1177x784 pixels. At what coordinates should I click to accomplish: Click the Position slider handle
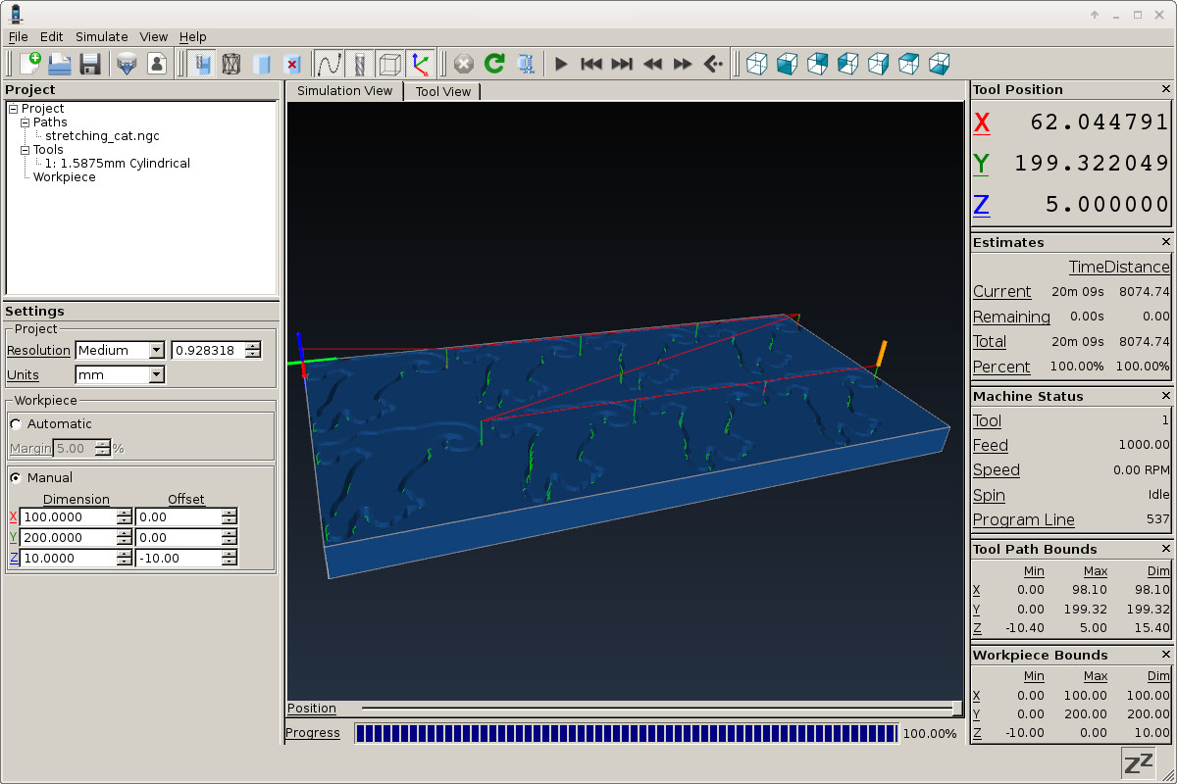click(957, 708)
